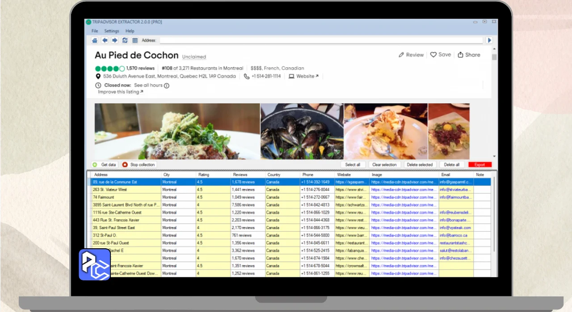Click phone cell +1 514-842-4813

[x=317, y=205]
